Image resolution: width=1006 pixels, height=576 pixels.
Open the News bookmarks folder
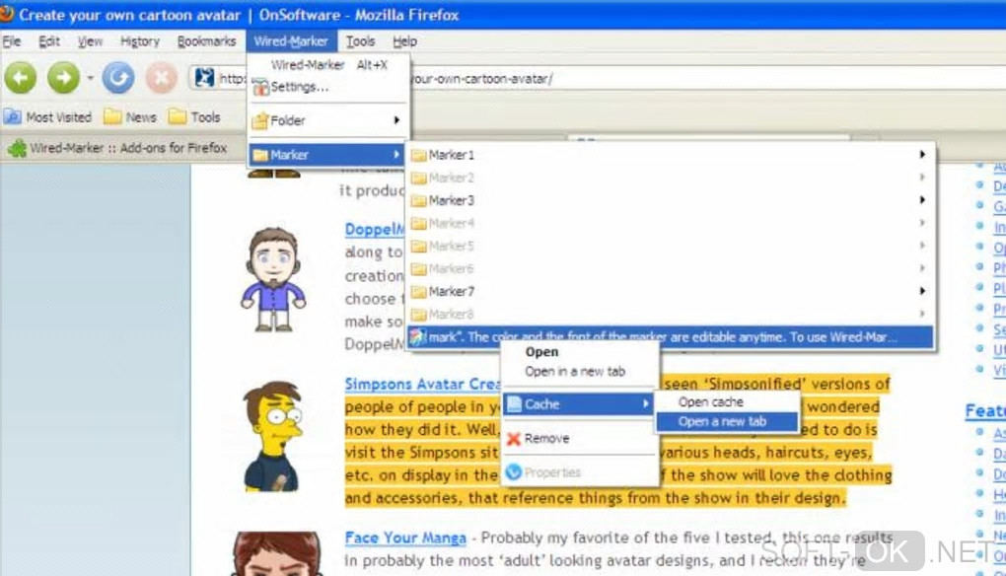tap(130, 117)
